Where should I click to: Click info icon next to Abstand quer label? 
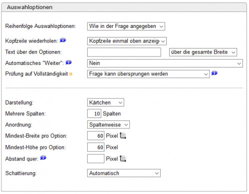coord(43,157)
